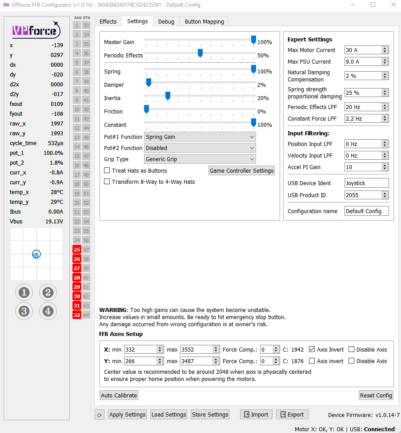Toggle Transform 8-Way to 4-Way Hats

[107, 182]
